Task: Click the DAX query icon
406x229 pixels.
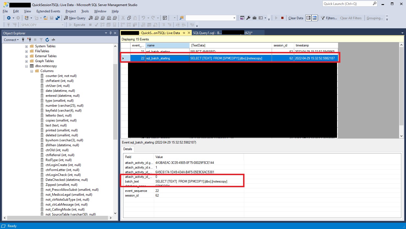Action: point(115,18)
